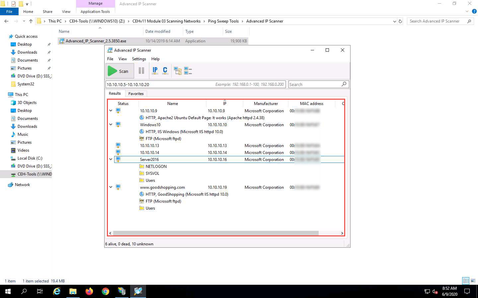Click FTP icon under Windows10 host
This screenshot has width=478, height=298.
142,138
